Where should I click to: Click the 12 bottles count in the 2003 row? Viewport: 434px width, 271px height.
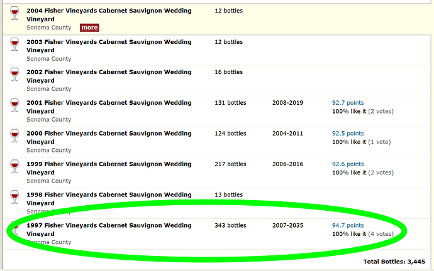click(x=228, y=42)
